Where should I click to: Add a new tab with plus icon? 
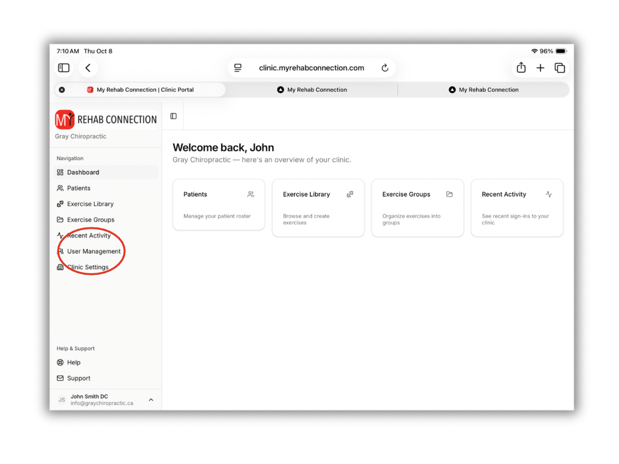pos(540,68)
